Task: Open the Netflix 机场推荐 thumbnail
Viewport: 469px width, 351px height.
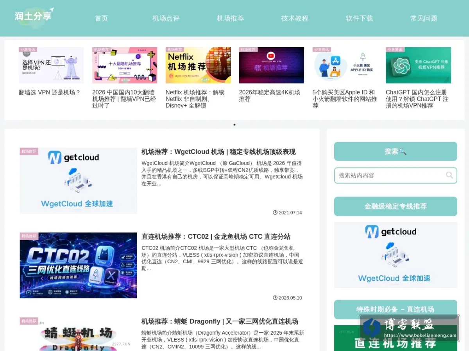Action: pyautogui.click(x=198, y=65)
